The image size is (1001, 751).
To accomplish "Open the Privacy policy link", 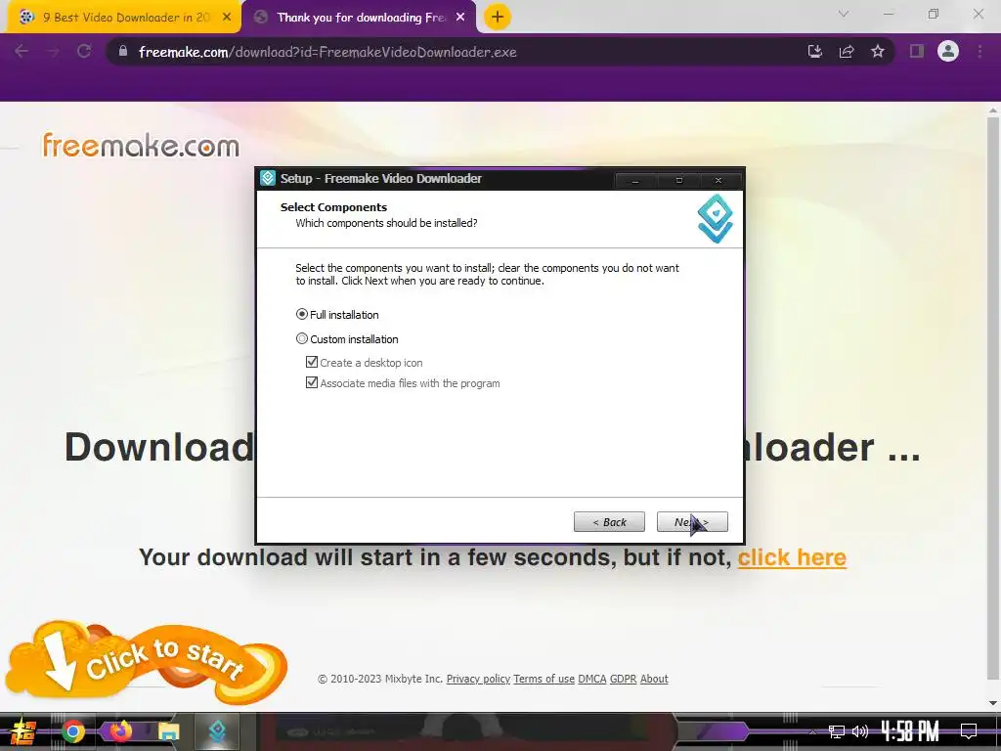I will 478,679.
